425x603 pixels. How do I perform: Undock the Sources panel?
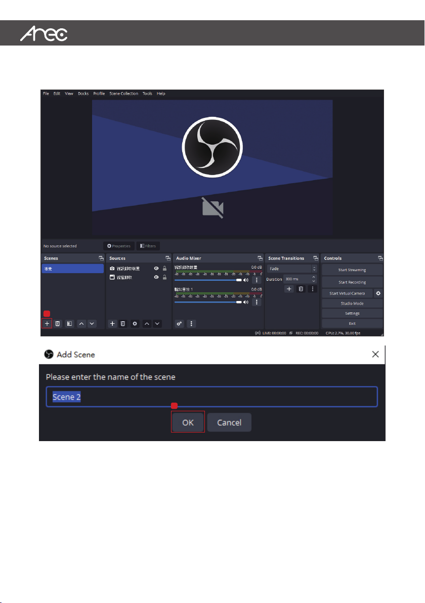tap(168, 259)
